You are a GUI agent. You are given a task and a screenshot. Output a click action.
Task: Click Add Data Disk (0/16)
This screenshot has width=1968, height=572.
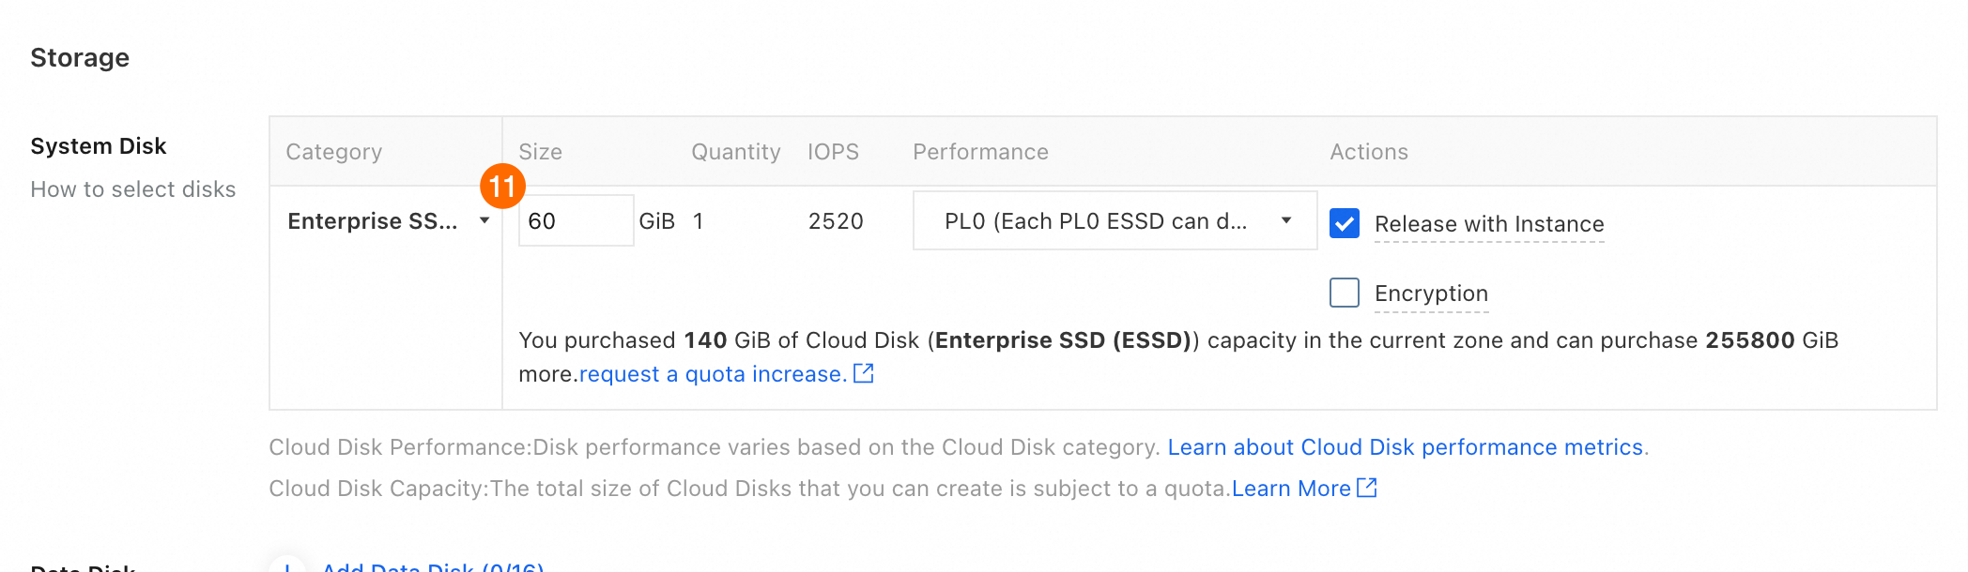pyautogui.click(x=433, y=566)
